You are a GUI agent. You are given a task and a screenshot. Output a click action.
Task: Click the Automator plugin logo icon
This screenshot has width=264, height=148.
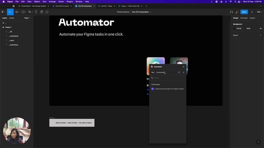point(152,67)
